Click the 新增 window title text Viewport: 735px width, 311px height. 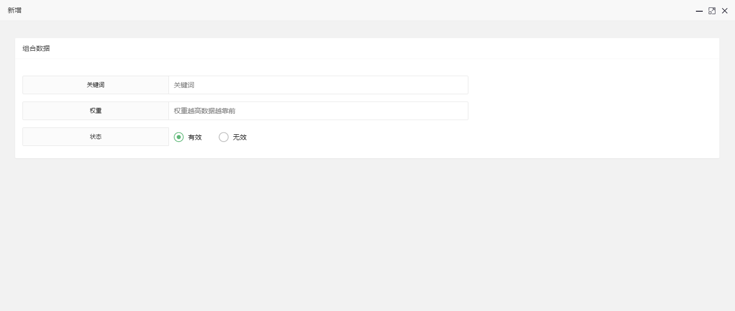[x=15, y=10]
